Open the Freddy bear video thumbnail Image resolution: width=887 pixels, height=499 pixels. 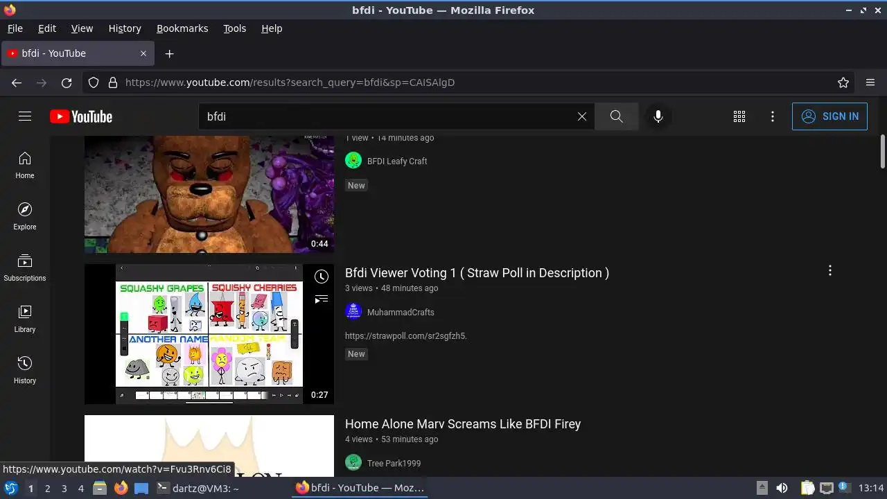(x=209, y=194)
